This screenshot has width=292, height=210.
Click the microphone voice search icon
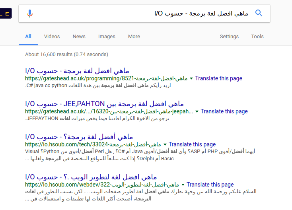30,14
